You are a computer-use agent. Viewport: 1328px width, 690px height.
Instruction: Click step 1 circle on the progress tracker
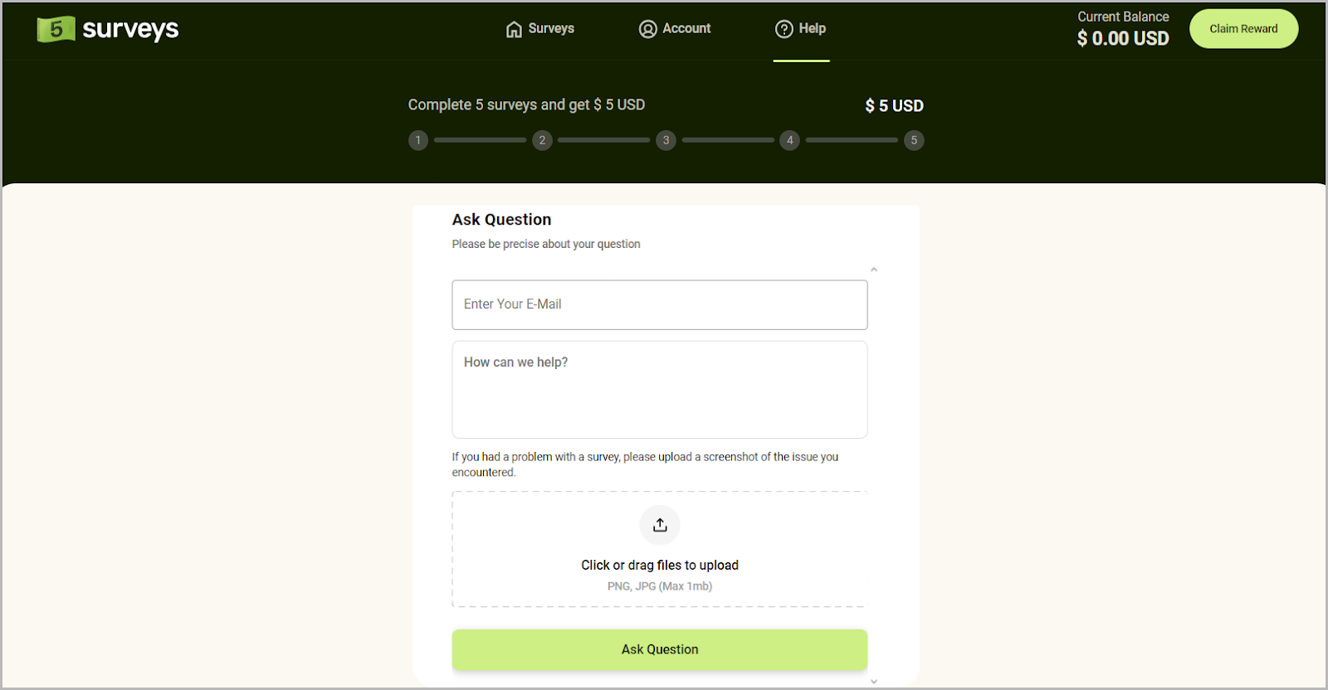(x=417, y=140)
